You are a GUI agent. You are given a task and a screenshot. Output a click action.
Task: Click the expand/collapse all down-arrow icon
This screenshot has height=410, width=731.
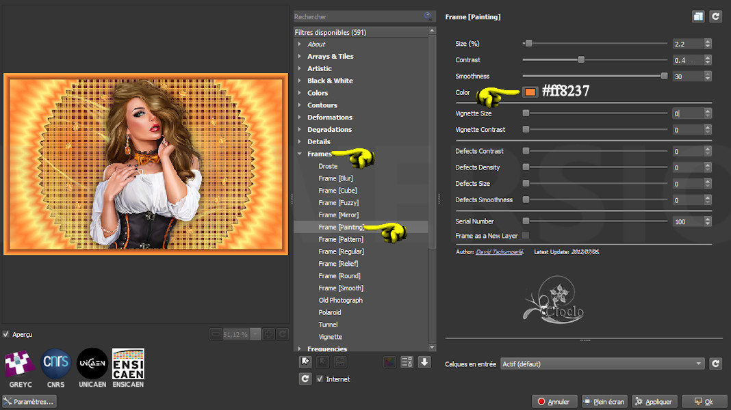click(424, 362)
